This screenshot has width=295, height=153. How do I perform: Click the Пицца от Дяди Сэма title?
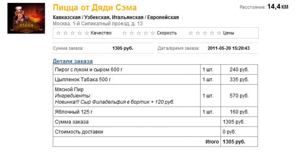[94, 7]
